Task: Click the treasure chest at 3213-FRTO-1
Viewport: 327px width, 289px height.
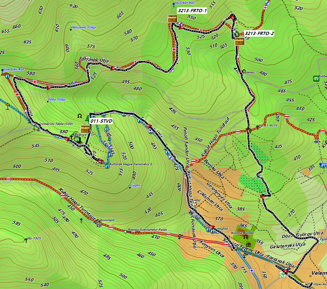Action: click(172, 19)
